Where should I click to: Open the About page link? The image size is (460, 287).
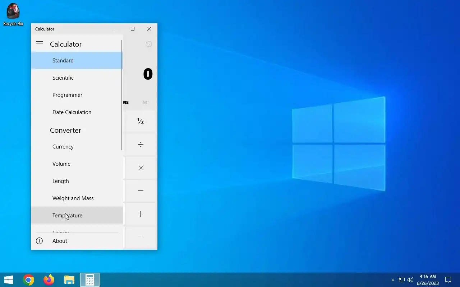pyautogui.click(x=77, y=241)
